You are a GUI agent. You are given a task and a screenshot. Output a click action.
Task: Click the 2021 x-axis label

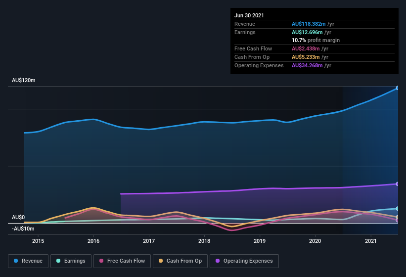(371, 241)
